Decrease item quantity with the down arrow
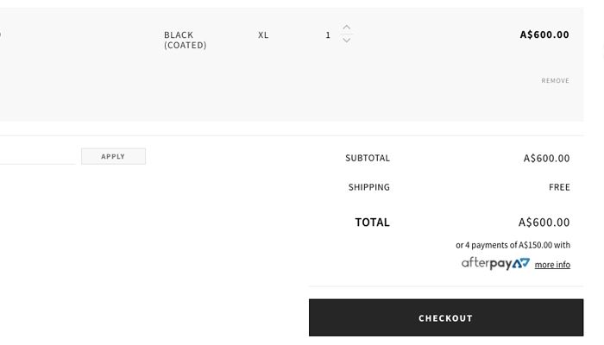Screen dimensions: 604x345 346,40
